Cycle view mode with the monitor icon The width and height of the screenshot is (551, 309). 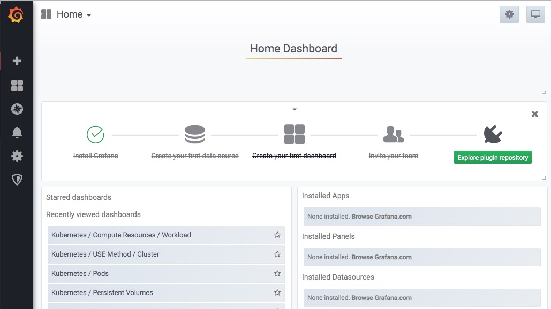click(x=535, y=14)
